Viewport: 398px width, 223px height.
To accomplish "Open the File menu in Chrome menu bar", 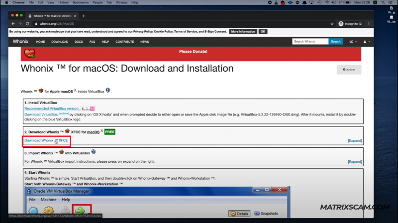I will (31, 2).
